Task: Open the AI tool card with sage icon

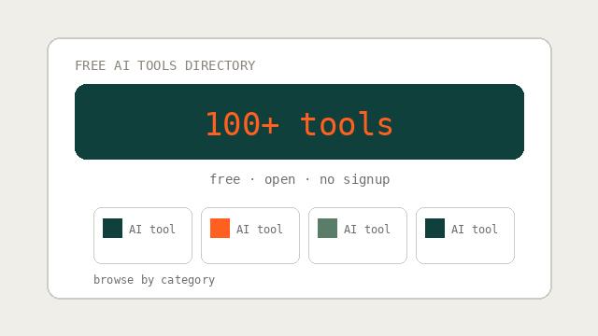Action: [x=358, y=235]
